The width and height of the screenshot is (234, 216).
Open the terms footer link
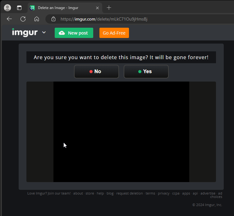coord(150,193)
